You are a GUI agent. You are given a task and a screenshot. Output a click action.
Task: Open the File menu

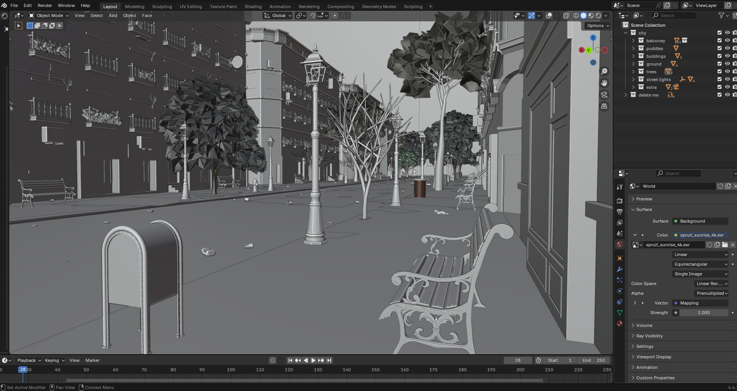click(14, 5)
